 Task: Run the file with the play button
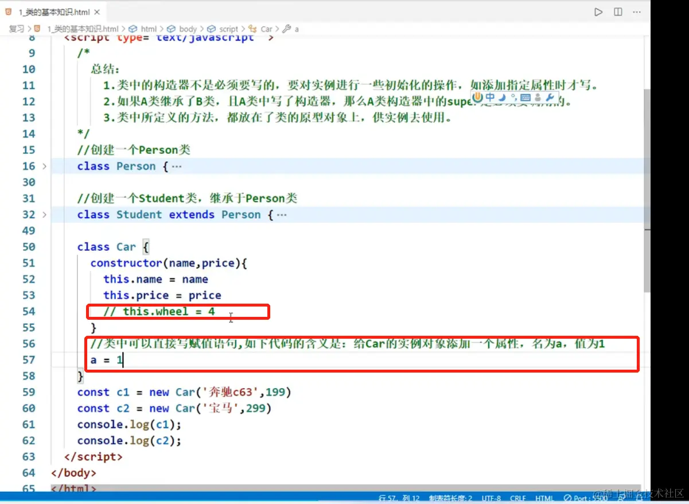click(598, 11)
